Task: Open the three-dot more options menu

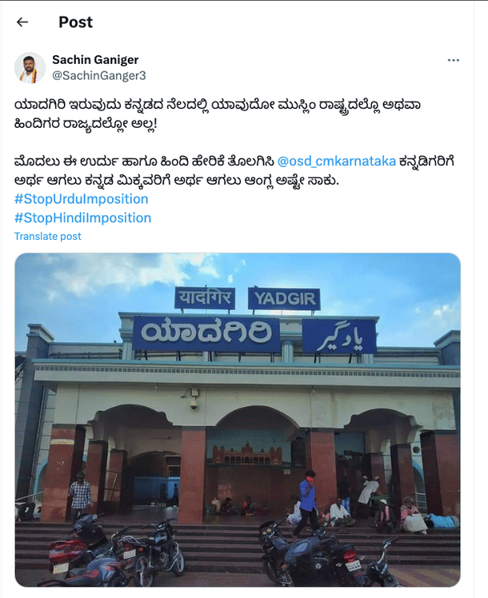Action: point(454,60)
